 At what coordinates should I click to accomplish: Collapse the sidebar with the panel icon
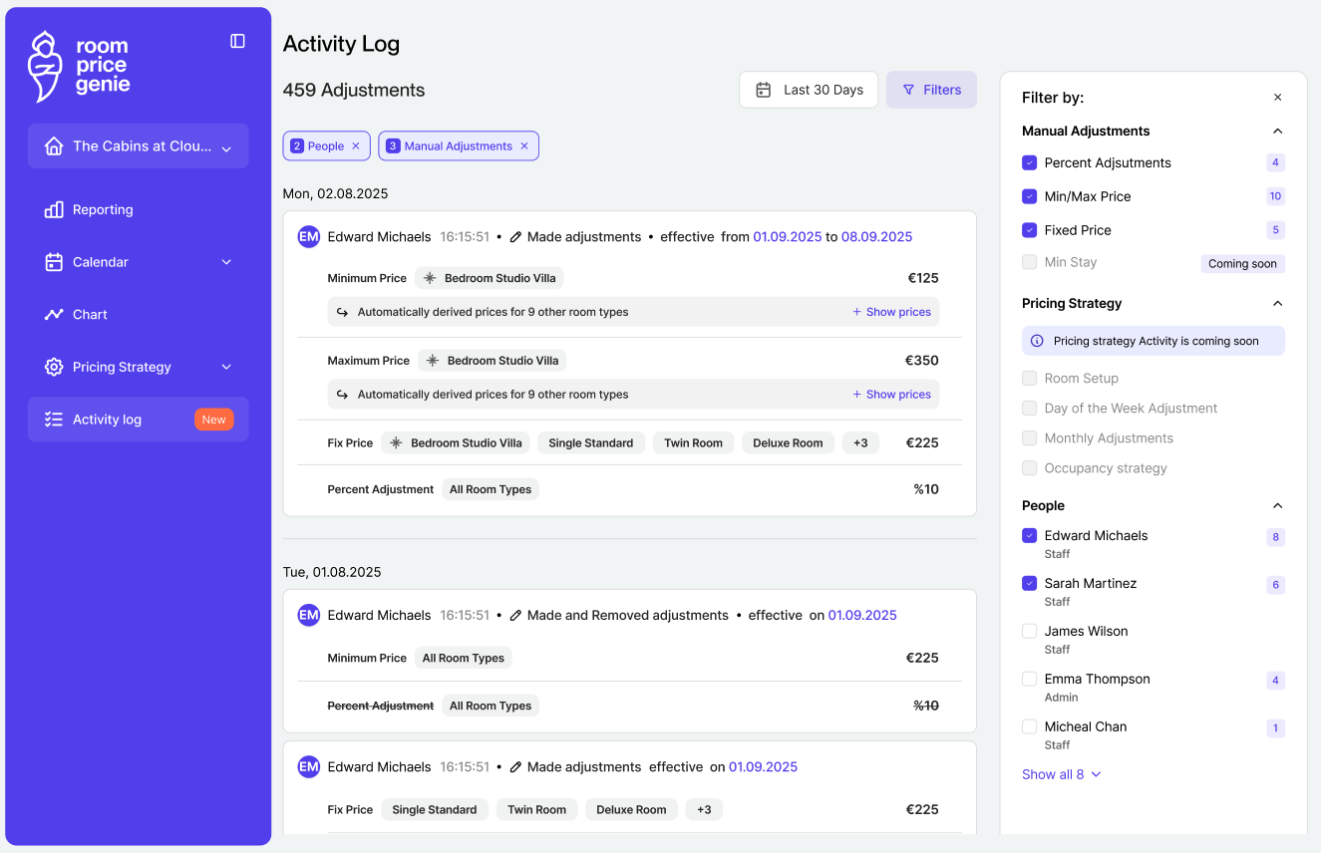point(237,41)
